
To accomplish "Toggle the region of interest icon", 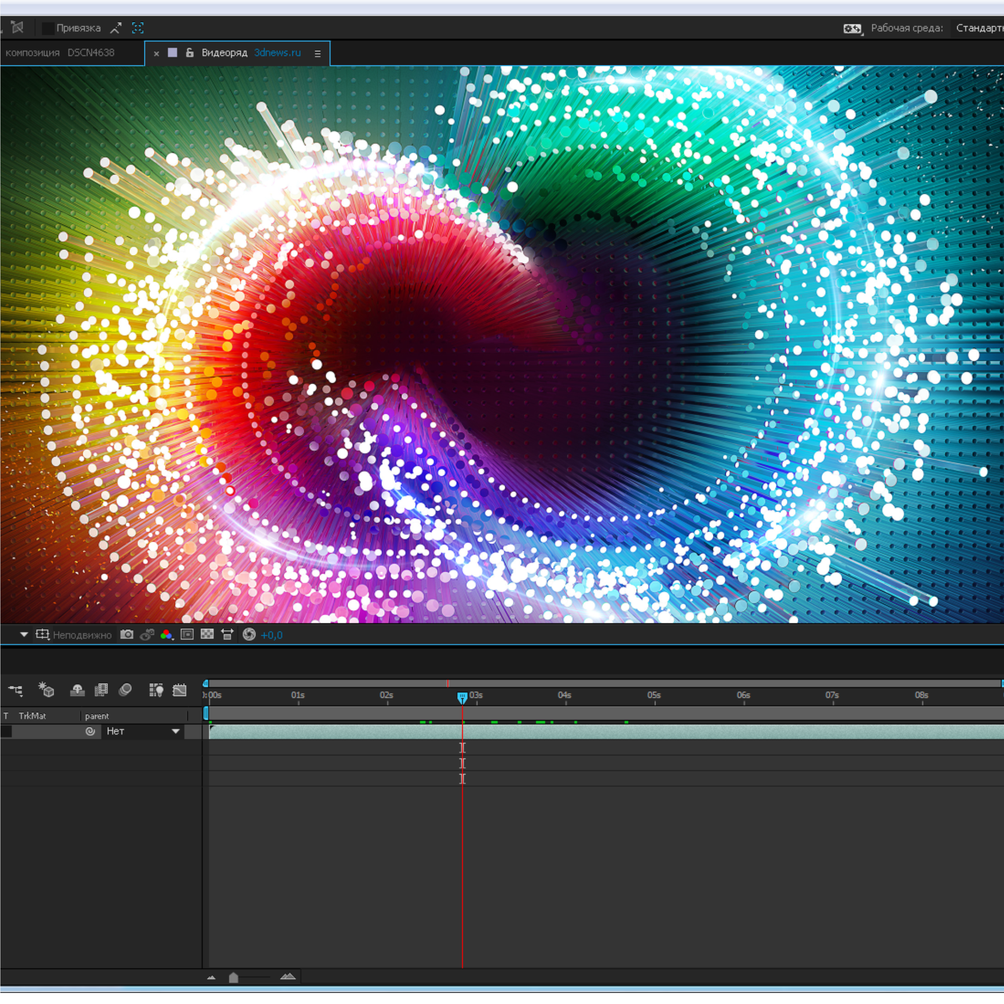I will point(42,634).
